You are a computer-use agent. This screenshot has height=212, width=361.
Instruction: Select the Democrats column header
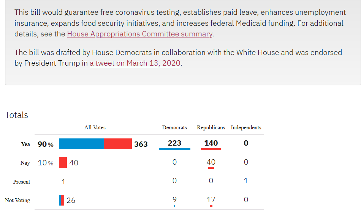tap(174, 127)
